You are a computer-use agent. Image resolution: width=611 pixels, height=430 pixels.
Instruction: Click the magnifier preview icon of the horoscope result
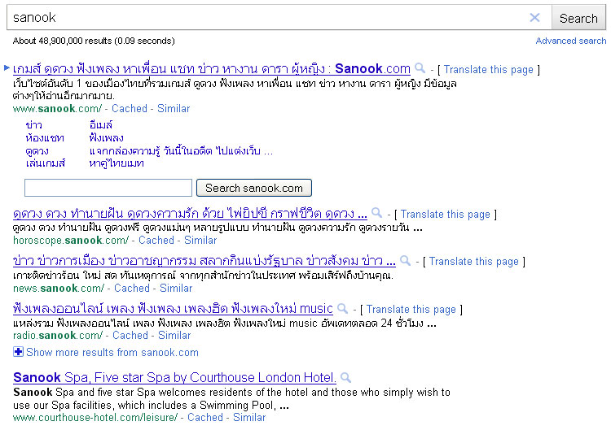(x=377, y=212)
